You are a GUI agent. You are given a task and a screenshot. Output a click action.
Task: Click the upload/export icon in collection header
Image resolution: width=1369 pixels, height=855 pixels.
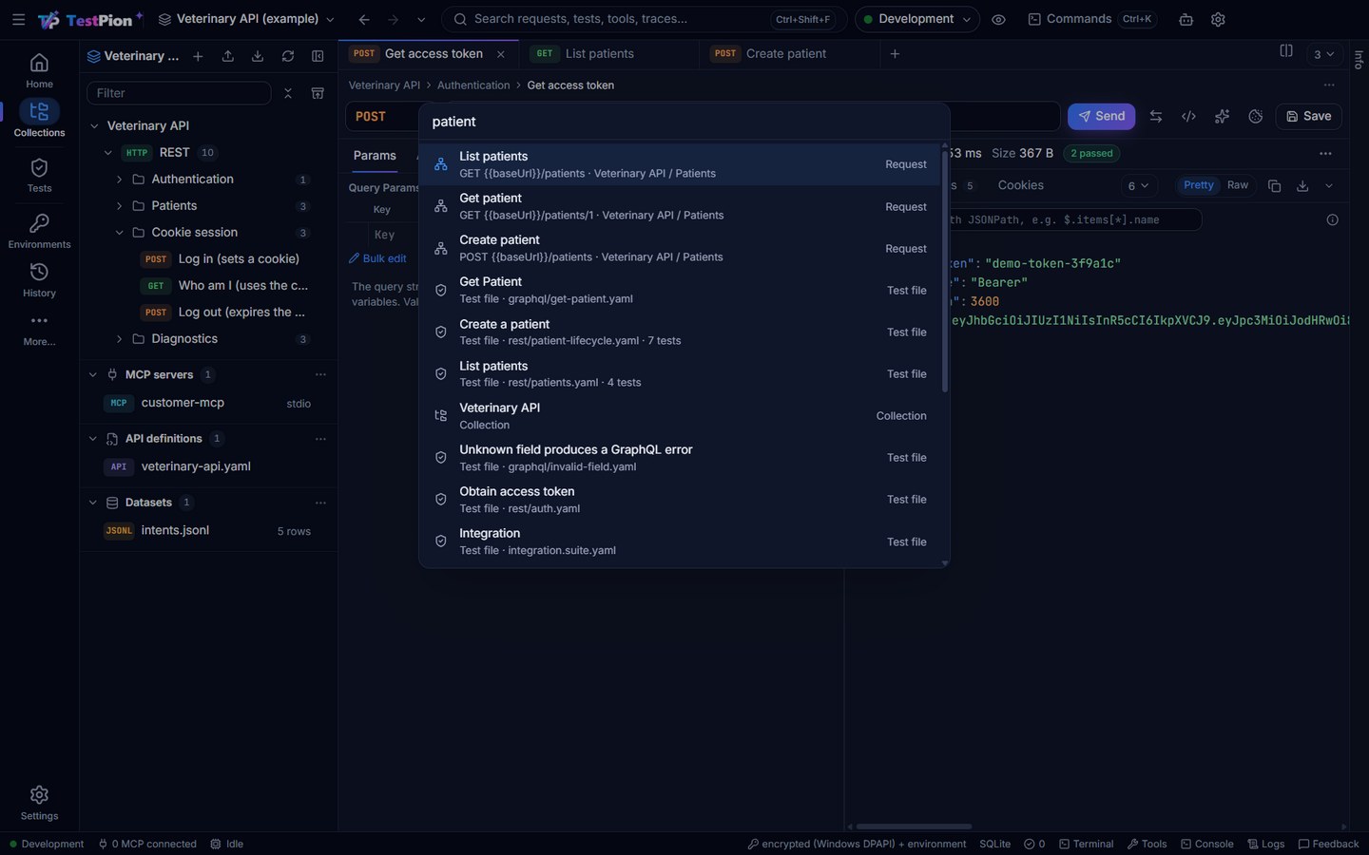pos(228,56)
